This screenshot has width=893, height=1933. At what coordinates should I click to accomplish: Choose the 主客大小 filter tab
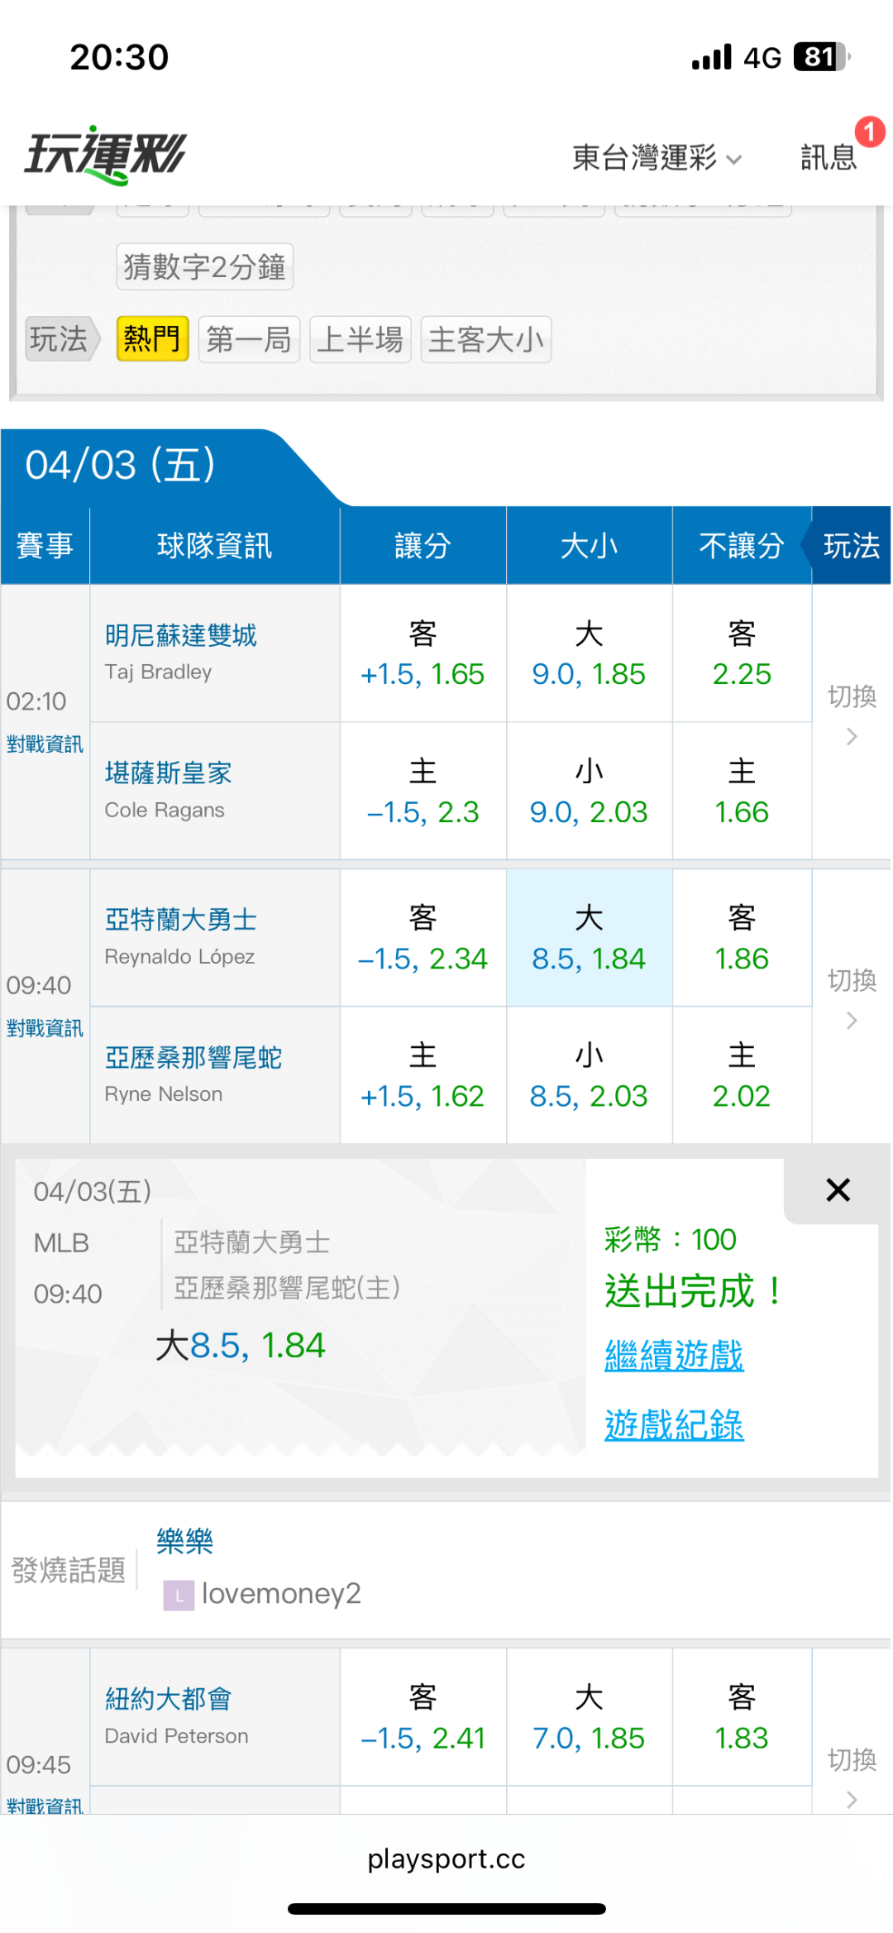(485, 339)
